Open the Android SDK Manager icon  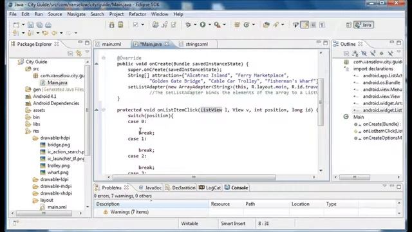click(111, 24)
